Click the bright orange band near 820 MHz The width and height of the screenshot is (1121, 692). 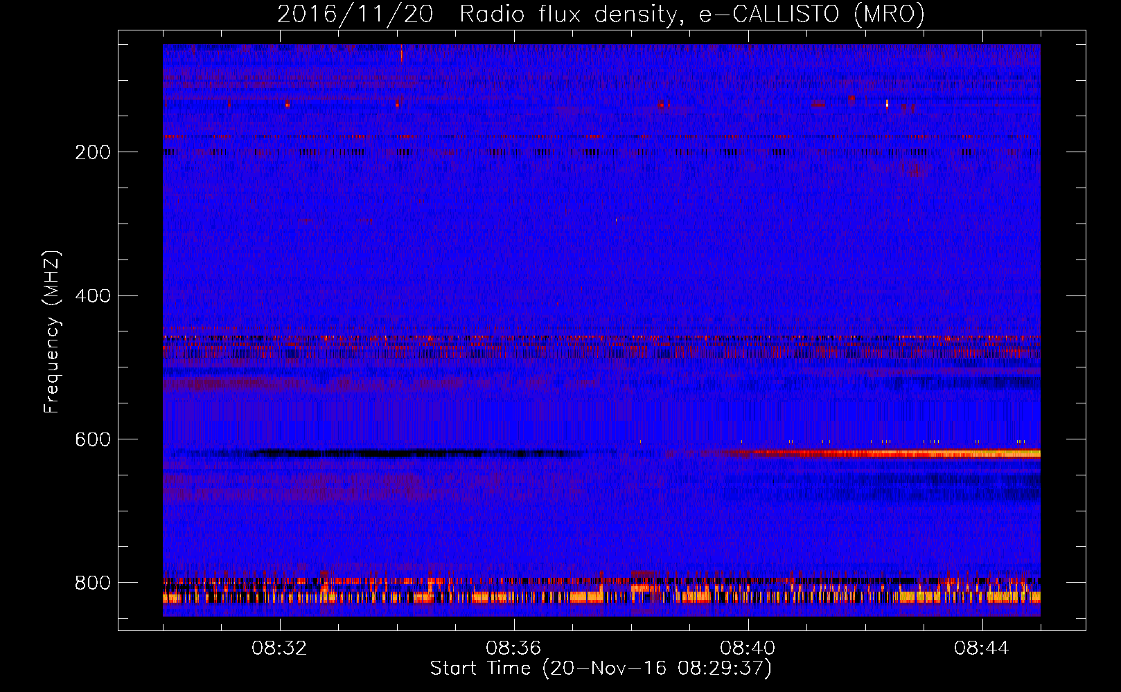pyautogui.click(x=601, y=597)
